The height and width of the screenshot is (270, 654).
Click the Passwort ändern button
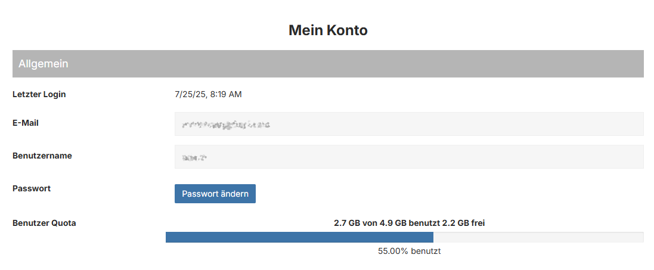pos(215,194)
